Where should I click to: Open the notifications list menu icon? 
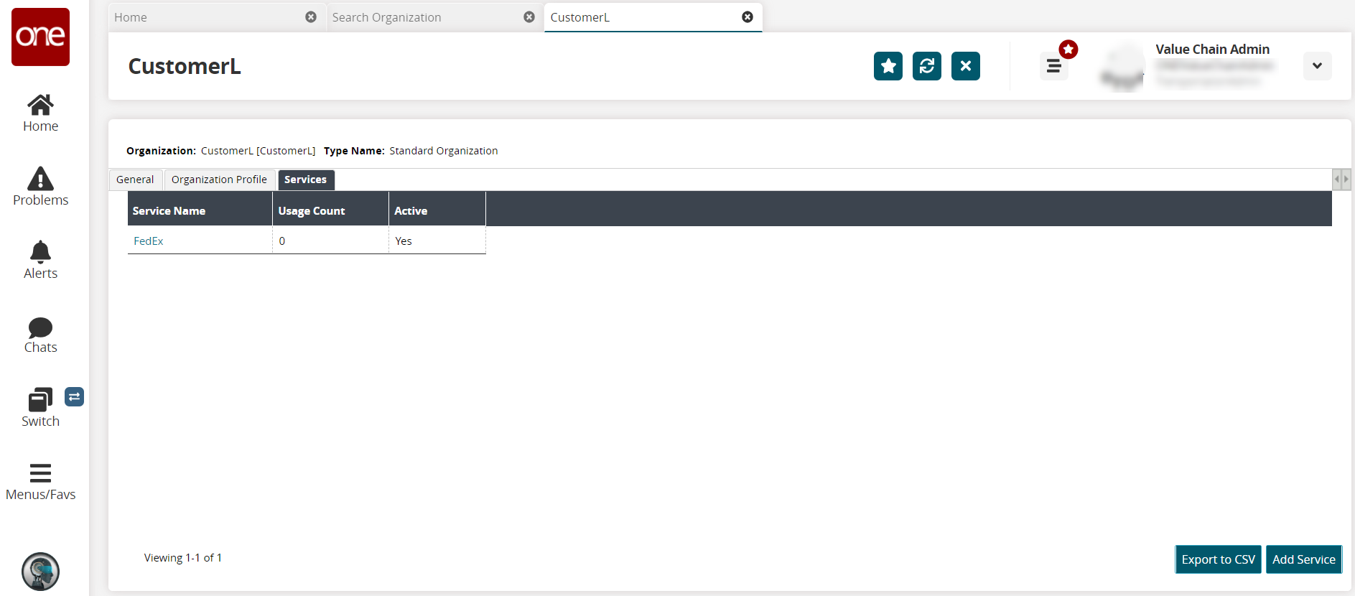pyautogui.click(x=1053, y=67)
